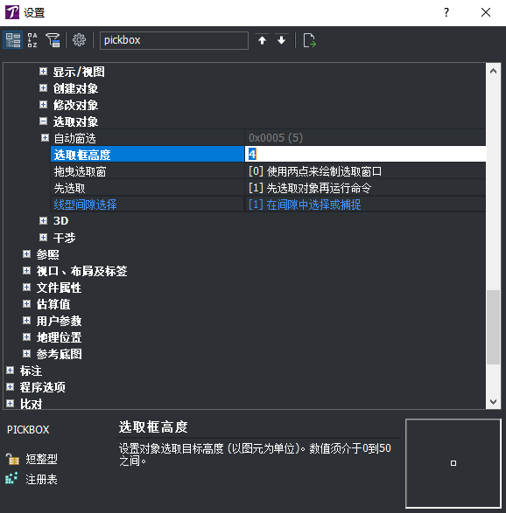Click the help question mark button
Image resolution: width=506 pixels, height=513 pixels.
coord(446,12)
